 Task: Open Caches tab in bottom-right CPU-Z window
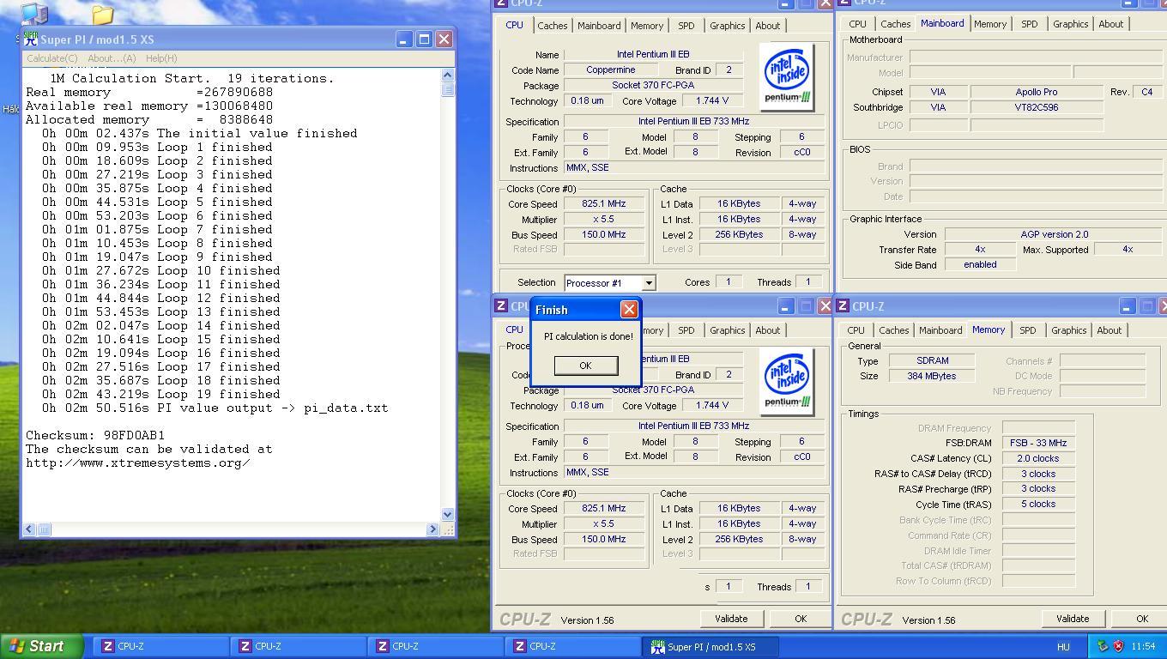tap(893, 330)
